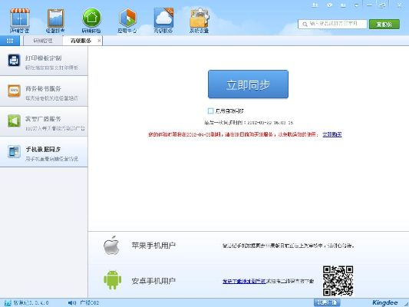Viewport: 409px width, 307px height.
Task: Click the Apple user notice message text
Action: pos(289,246)
